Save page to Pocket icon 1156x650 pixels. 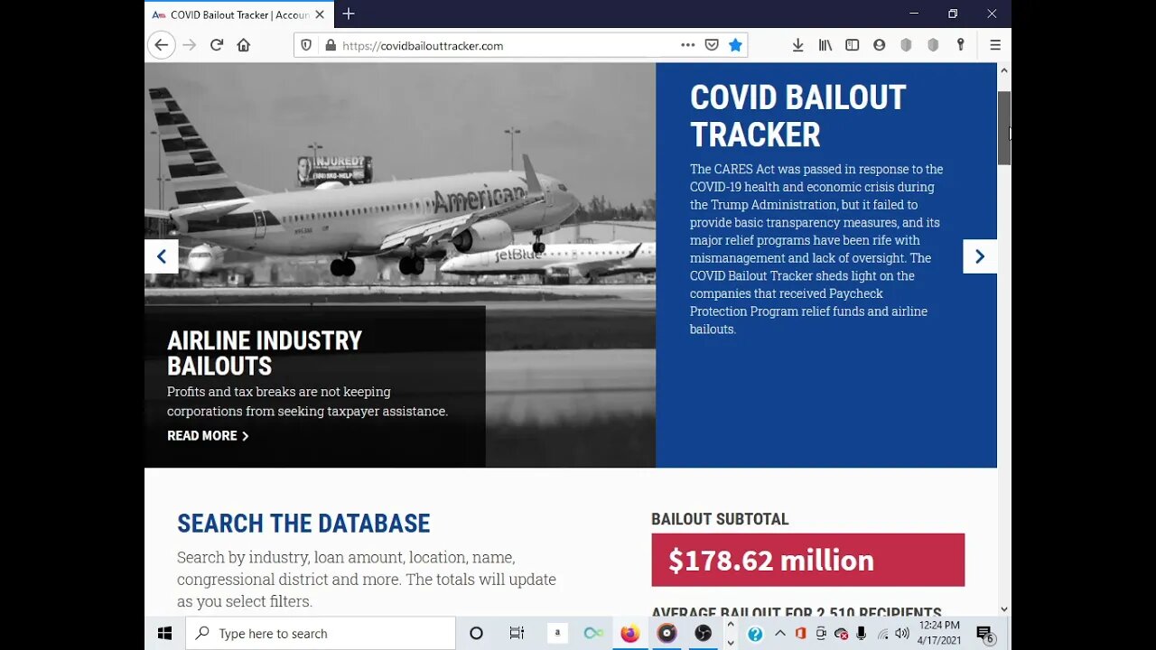712,45
